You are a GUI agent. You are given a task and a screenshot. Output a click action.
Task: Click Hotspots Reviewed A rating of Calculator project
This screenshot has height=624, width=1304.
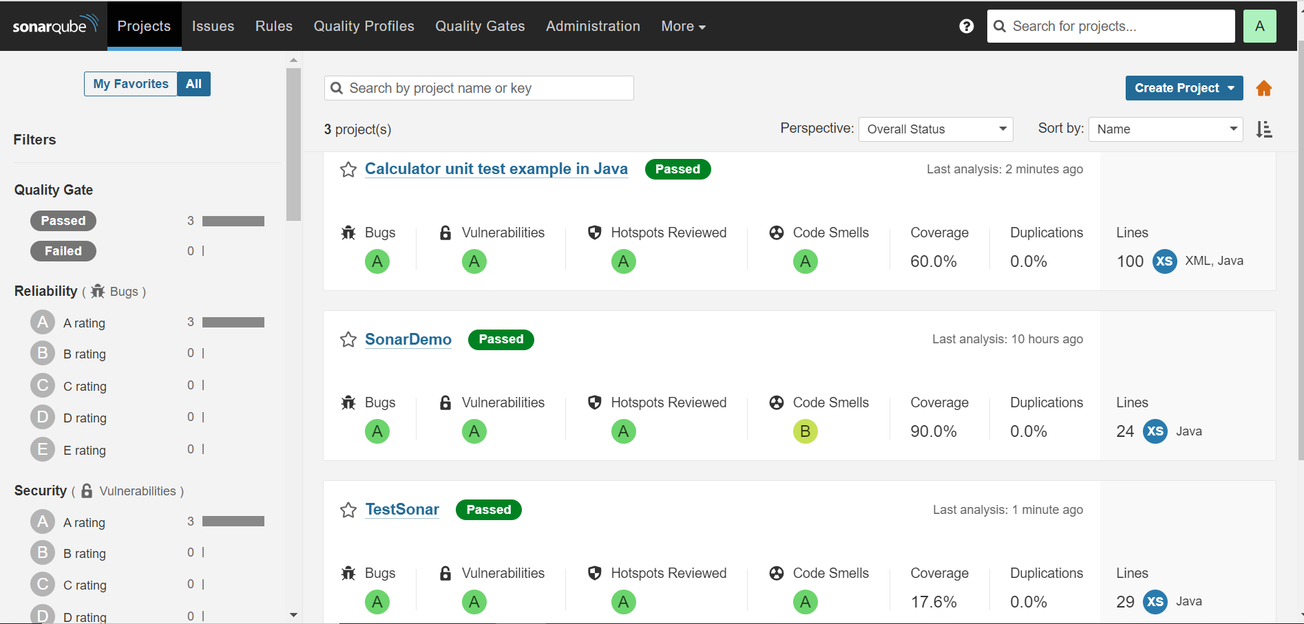click(x=624, y=261)
